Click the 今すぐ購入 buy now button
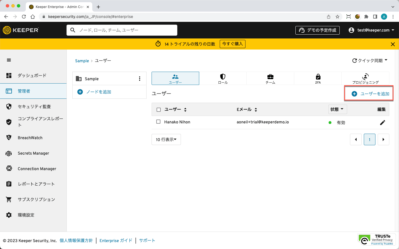This screenshot has height=249, width=399. pyautogui.click(x=232, y=44)
